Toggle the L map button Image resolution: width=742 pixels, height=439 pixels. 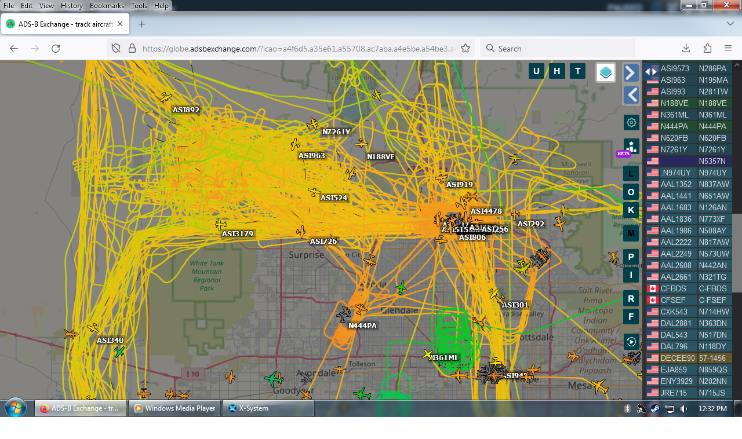point(631,173)
